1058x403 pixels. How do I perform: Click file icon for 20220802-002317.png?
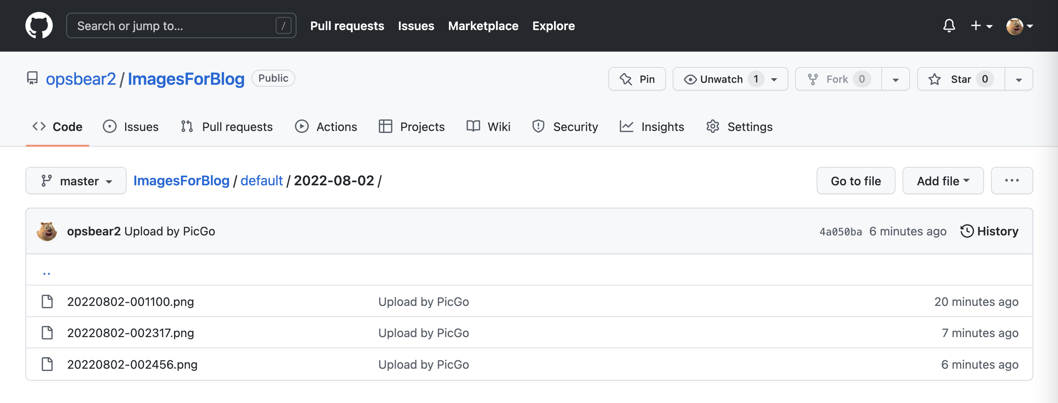pyautogui.click(x=47, y=333)
